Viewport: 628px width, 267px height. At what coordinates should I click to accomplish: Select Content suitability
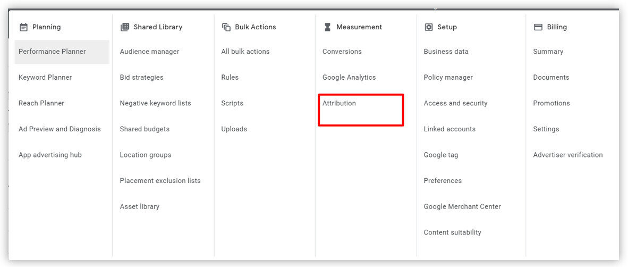tap(452, 232)
